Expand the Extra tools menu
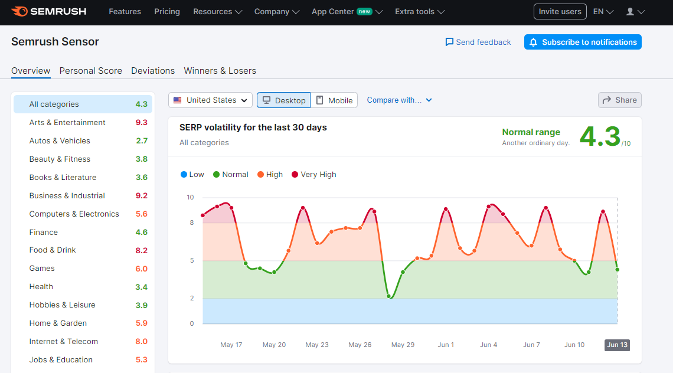The width and height of the screenshot is (673, 373). 420,12
